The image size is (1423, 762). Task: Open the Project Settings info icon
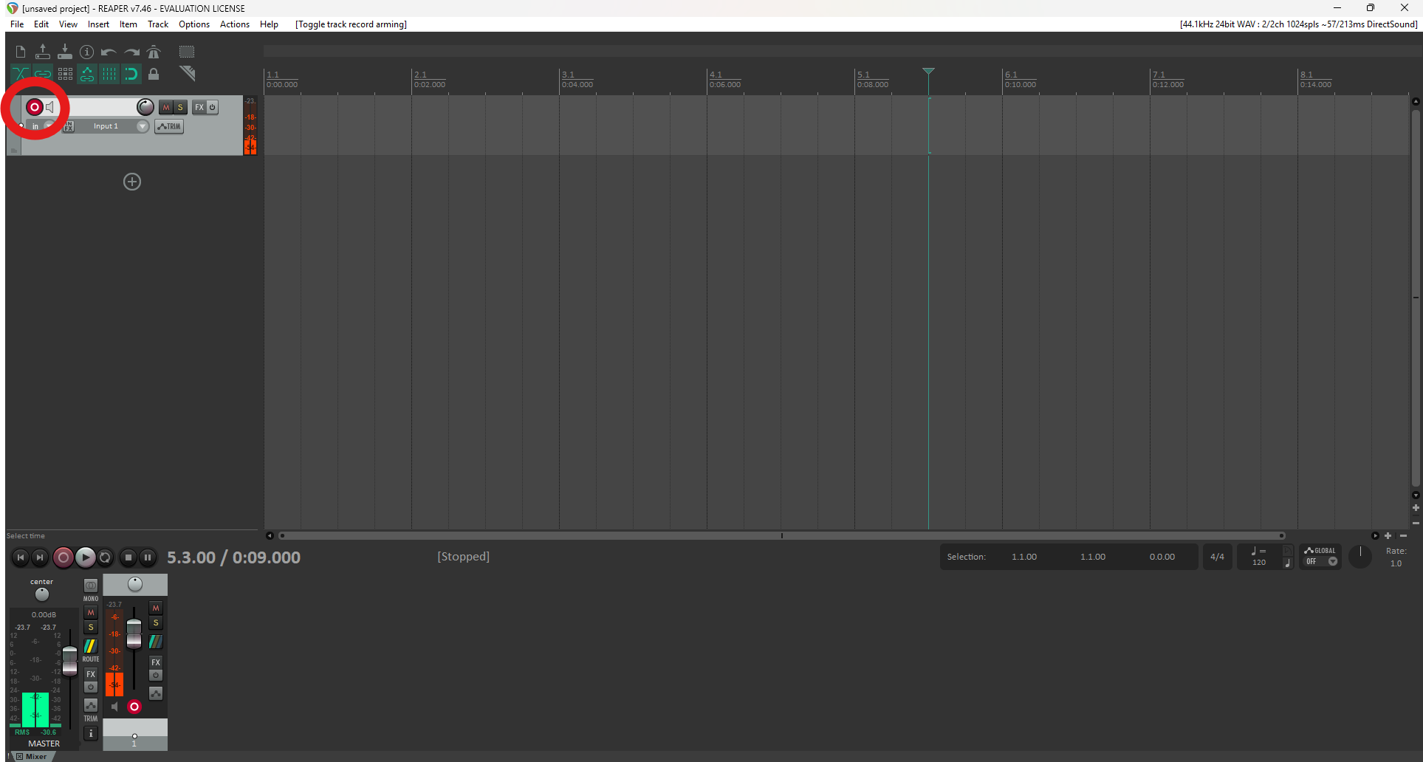(x=86, y=52)
